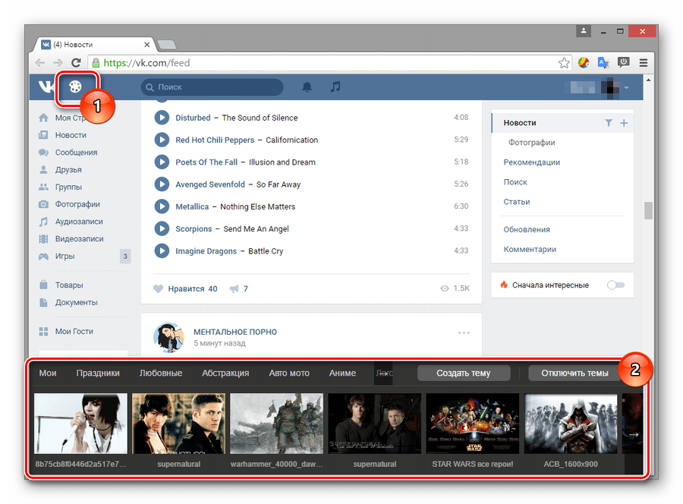This screenshot has height=504, width=683.
Task: Select Абстракция theme category
Action: (x=225, y=373)
